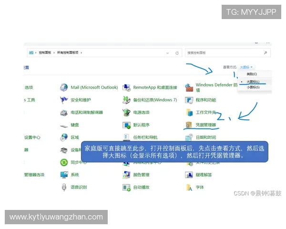
Task: Open the 备份和还原(Windows 7) icon
Action: click(x=126, y=100)
